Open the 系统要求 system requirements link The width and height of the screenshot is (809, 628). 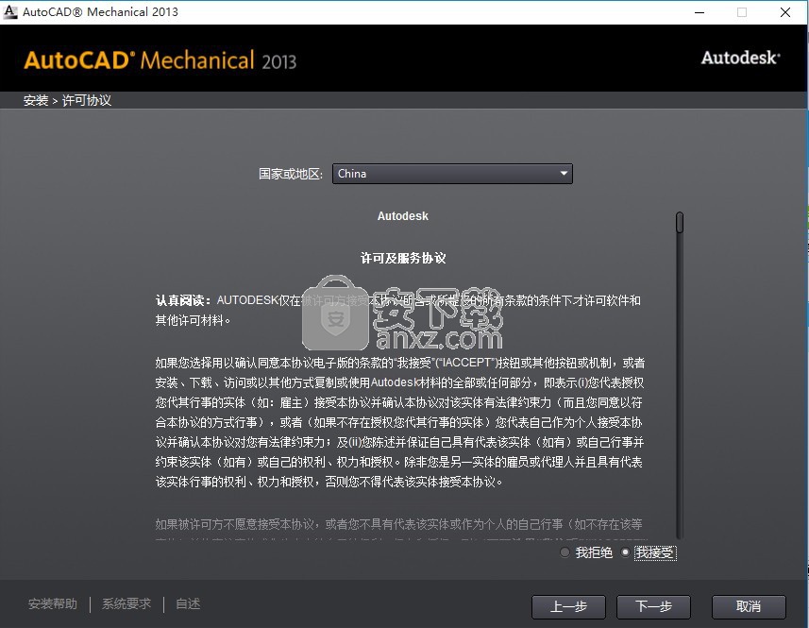click(x=126, y=603)
